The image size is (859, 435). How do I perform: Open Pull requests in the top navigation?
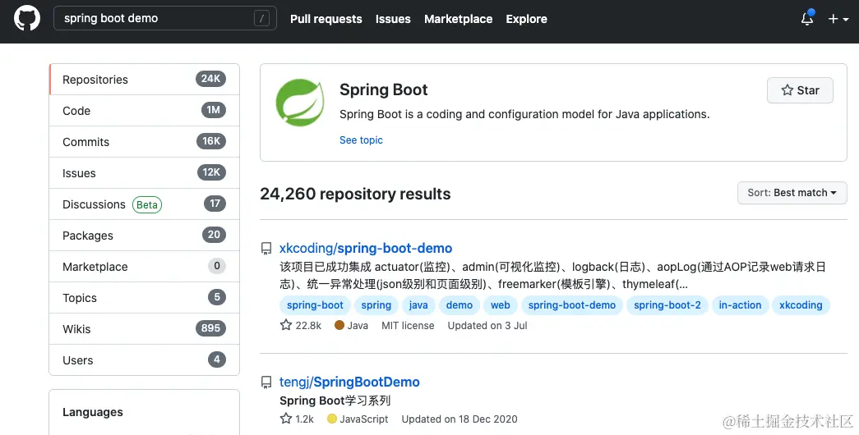(x=326, y=19)
